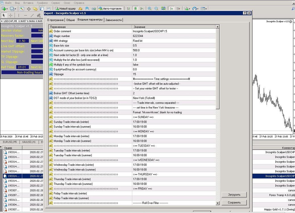Open DST mode 'New-York (Tickmill)' value list

click(174, 98)
